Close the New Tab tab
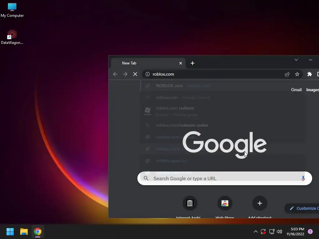 click(x=180, y=63)
